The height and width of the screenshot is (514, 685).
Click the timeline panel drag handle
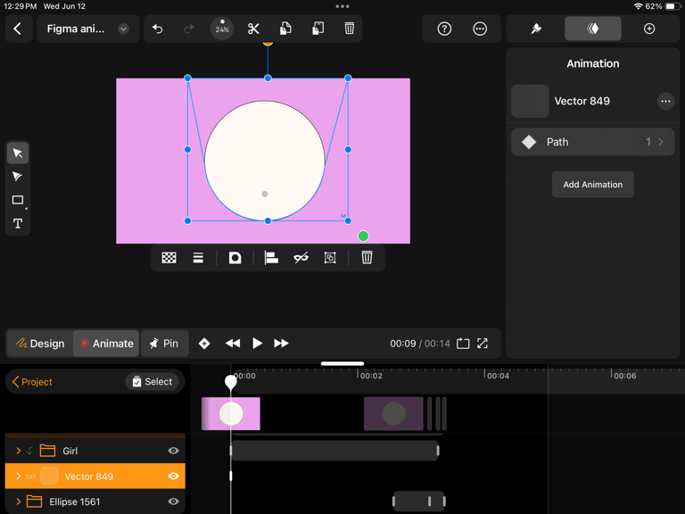point(342,363)
